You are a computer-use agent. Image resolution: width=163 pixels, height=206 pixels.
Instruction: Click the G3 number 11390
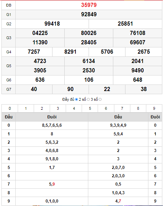(40, 42)
